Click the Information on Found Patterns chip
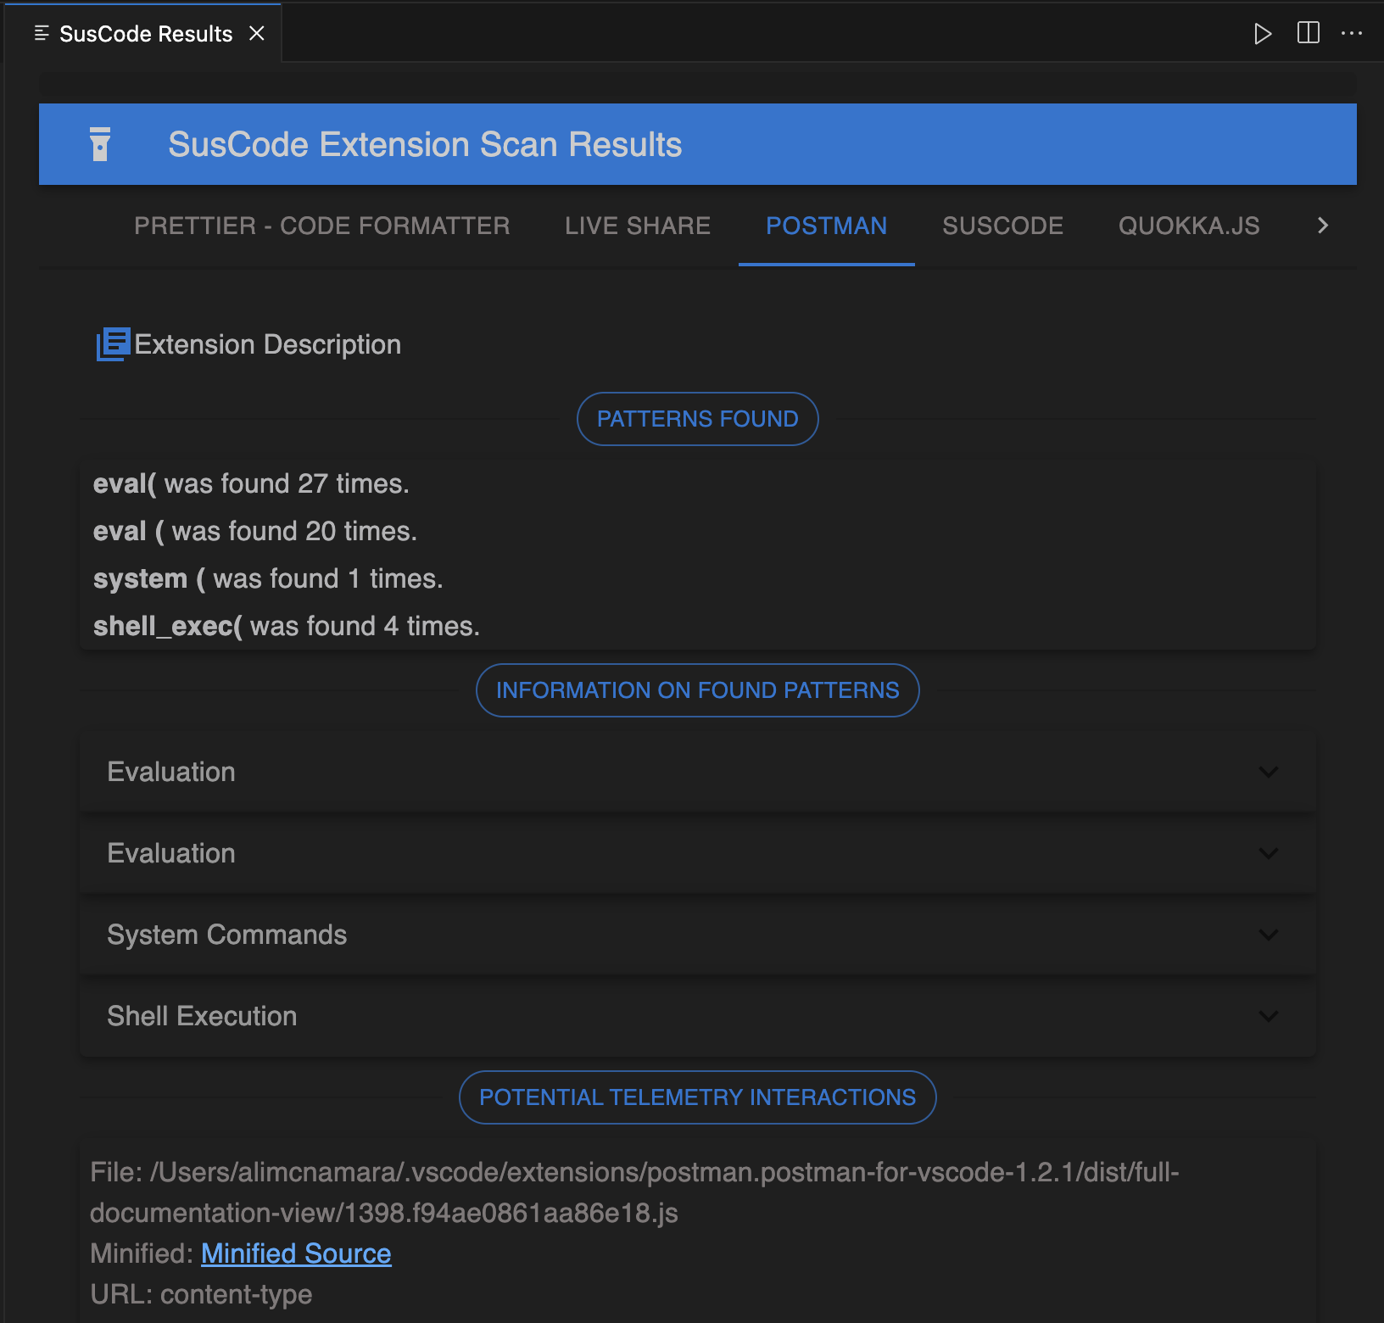 698,690
